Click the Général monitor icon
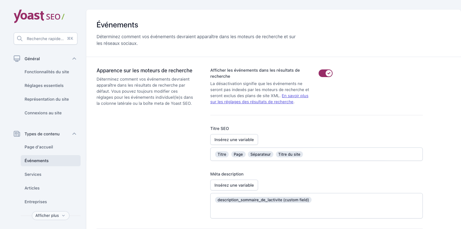 pos(17,59)
